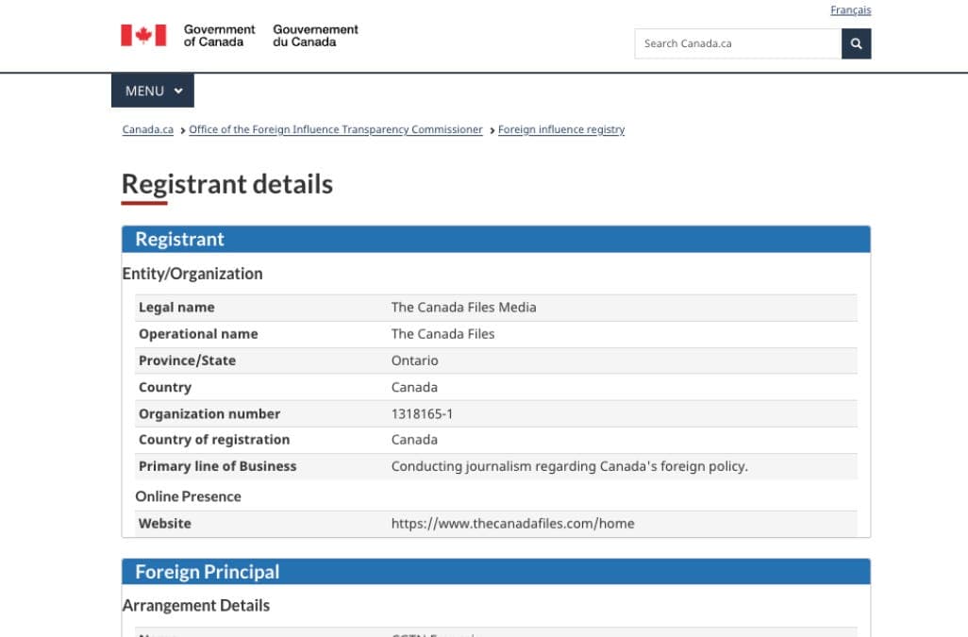
Task: Click the Country of registration label
Action: (214, 440)
